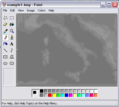
Task: Select the Magnifier tool
Action: coord(12,31)
